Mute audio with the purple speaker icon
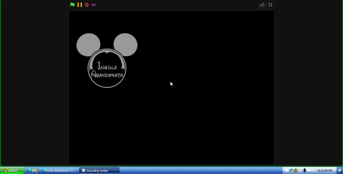 coord(94,5)
